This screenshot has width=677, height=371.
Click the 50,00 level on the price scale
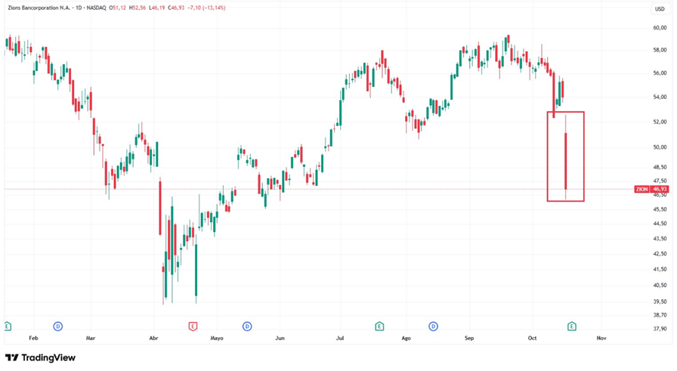pyautogui.click(x=659, y=147)
